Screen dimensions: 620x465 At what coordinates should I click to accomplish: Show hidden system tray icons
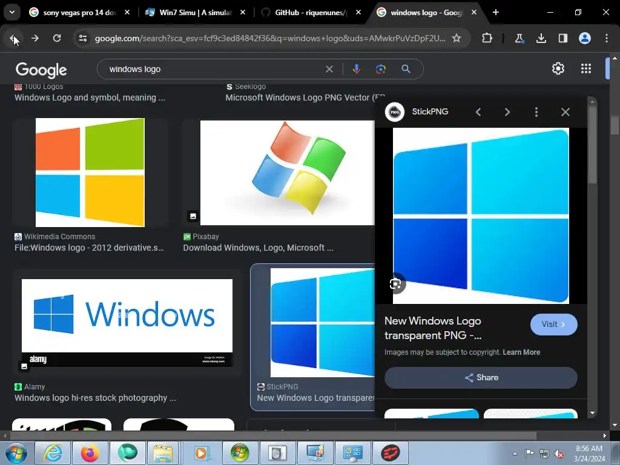(x=515, y=453)
